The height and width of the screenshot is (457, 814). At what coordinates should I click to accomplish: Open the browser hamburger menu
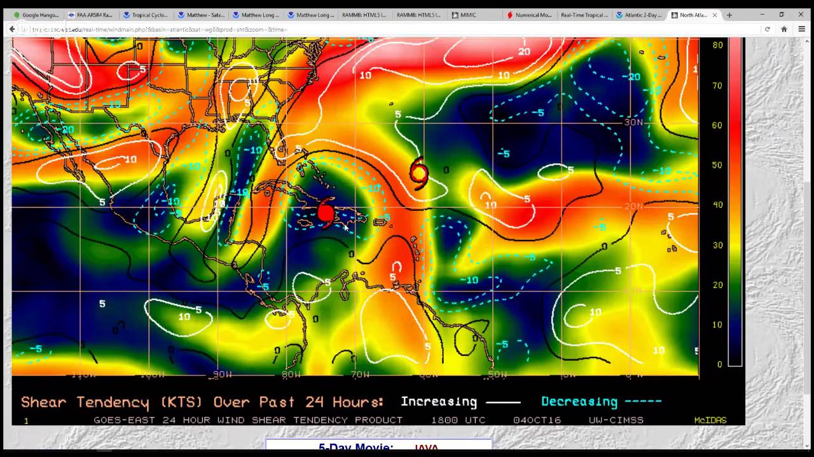(802, 29)
